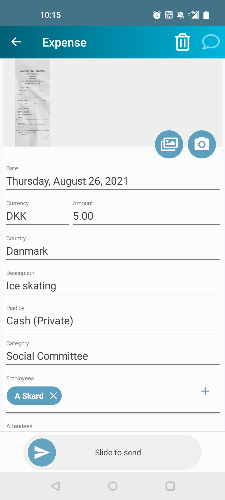The image size is (225, 500).
Task: Open the gas station receipt thumbnail
Action: point(32,102)
